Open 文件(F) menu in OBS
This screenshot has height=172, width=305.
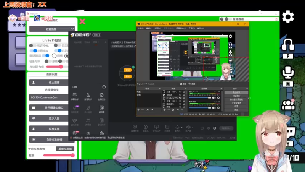[140, 28]
